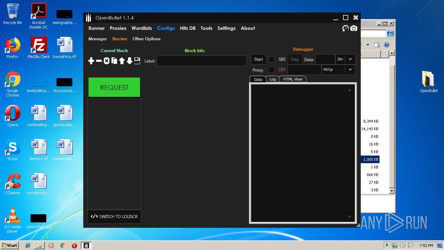Image resolution: width=444 pixels, height=250 pixels.
Task: Select the 1,065 KB file row in Explorer window
Action: 370,159
